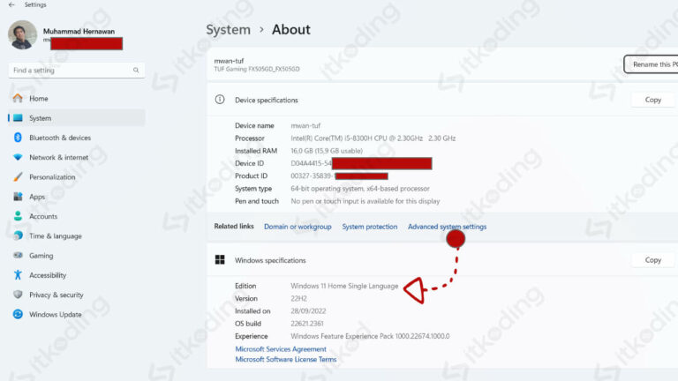The image size is (678, 381).
Task: Select the Bluetooth & devices icon
Action: click(18, 138)
